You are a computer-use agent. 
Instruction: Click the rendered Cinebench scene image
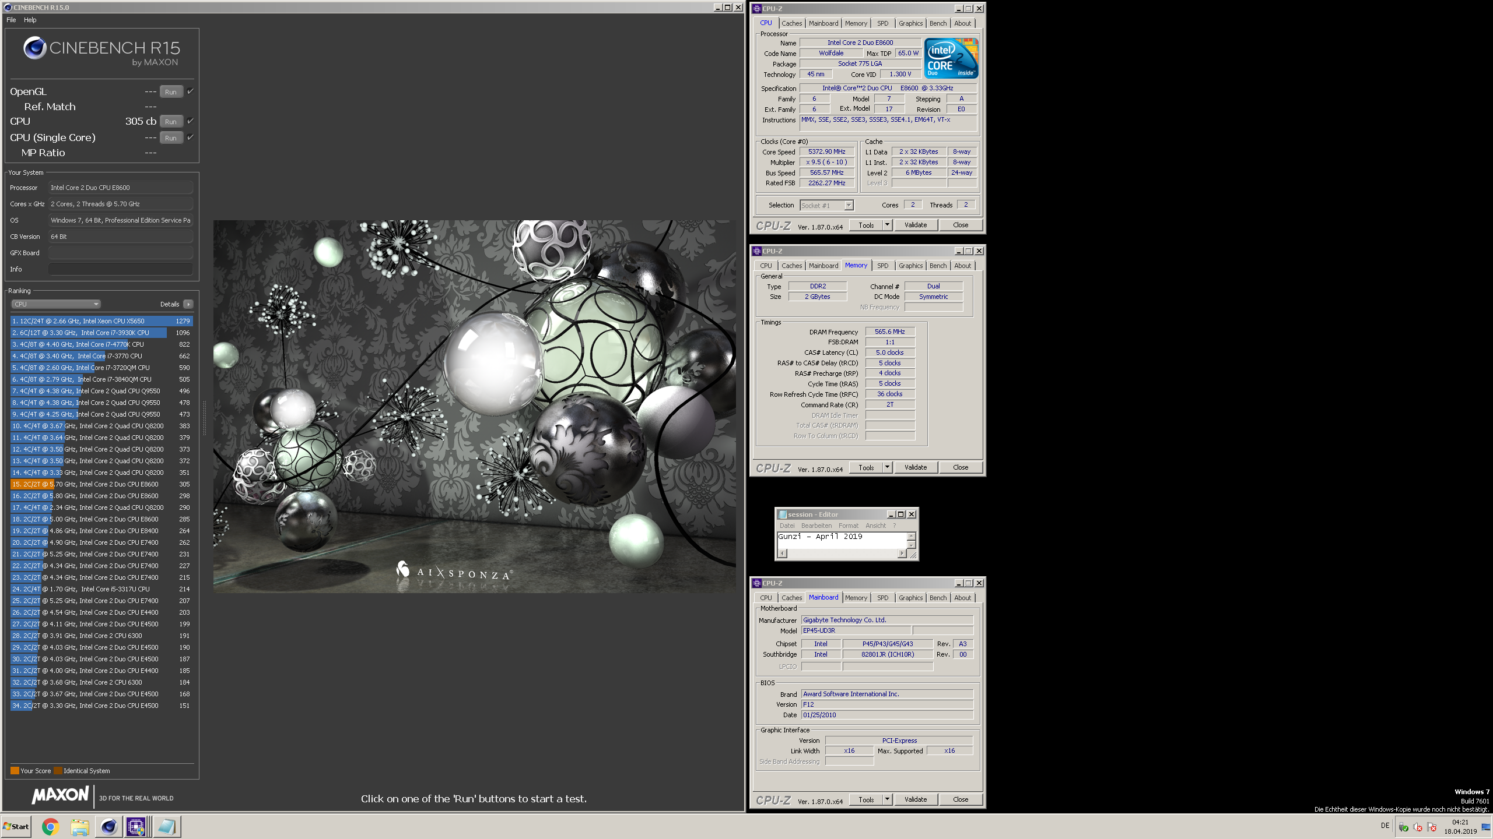coord(474,406)
